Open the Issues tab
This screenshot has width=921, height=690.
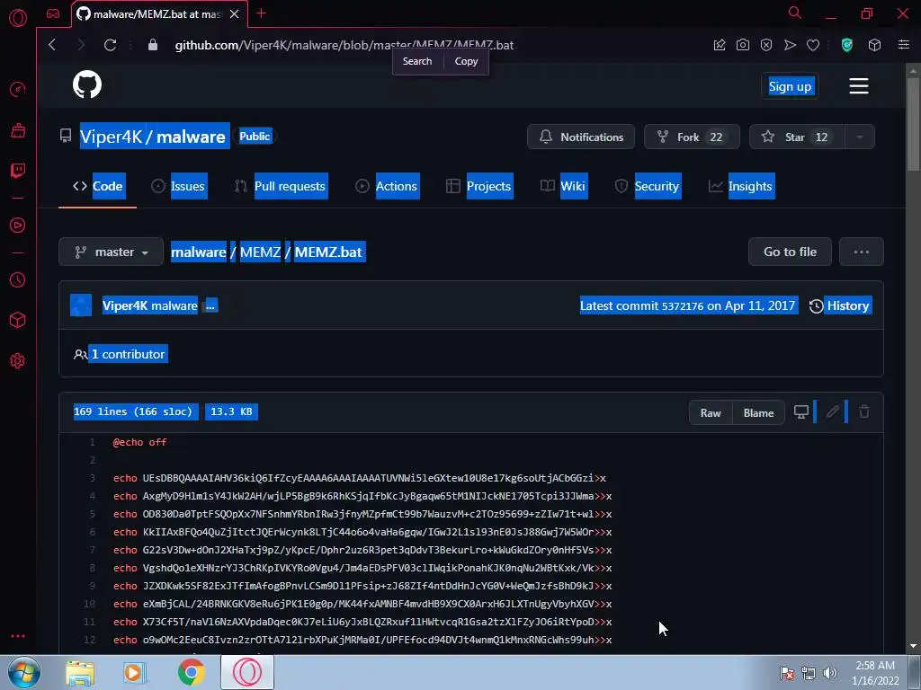(x=179, y=186)
